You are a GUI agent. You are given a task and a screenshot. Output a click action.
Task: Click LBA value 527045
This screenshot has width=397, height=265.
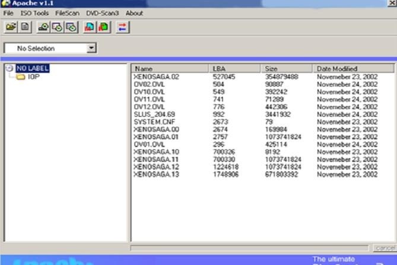[x=224, y=76]
